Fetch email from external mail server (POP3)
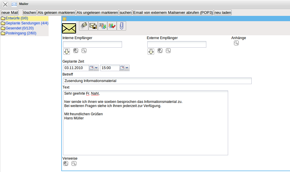 (173, 13)
